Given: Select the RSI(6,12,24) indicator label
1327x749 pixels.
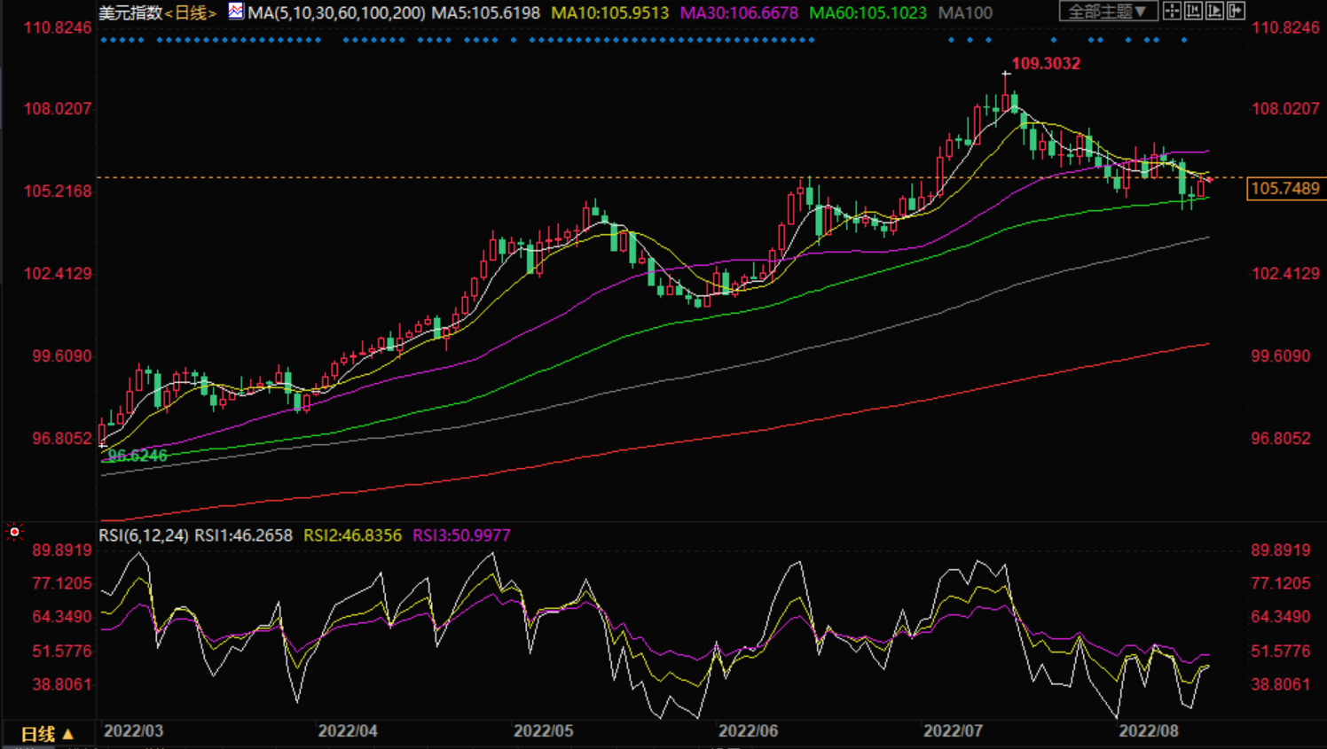Looking at the screenshot, I should 143,535.
